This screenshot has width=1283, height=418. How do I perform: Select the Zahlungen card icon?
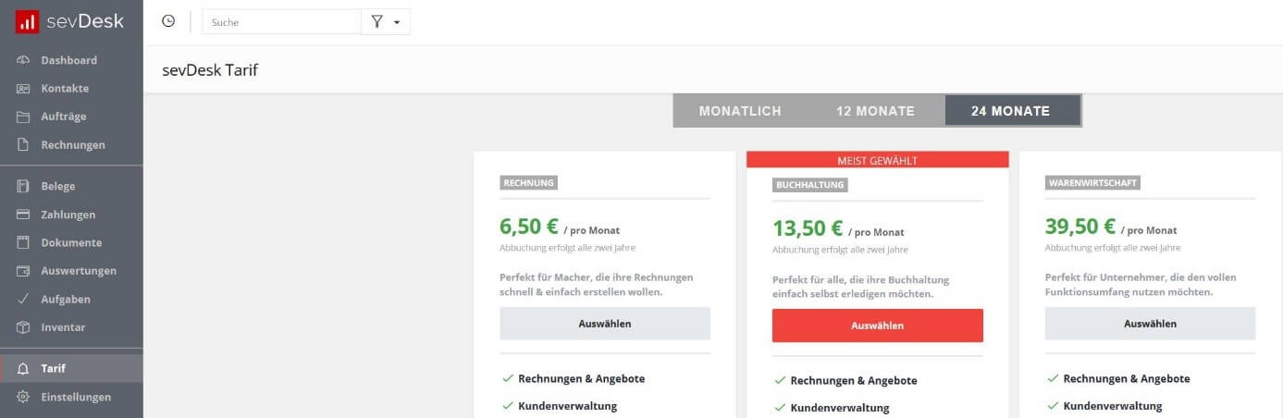(24, 215)
